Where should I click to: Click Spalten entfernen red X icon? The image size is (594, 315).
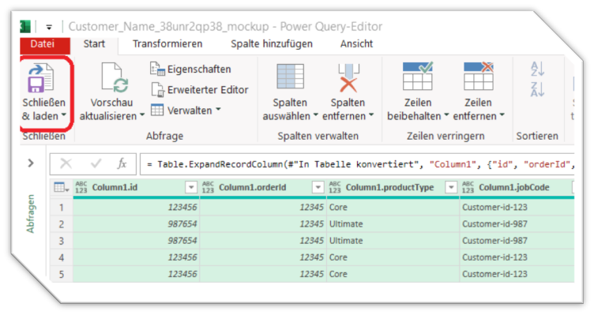[x=348, y=78]
